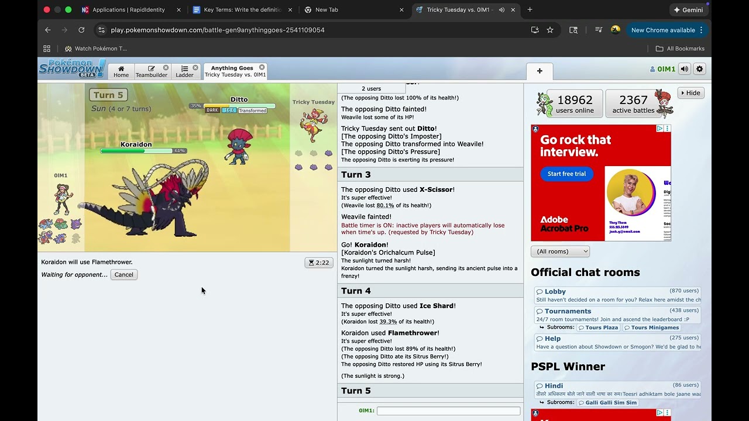
Task: Click the Pokémon Showdown logo
Action: 71,68
